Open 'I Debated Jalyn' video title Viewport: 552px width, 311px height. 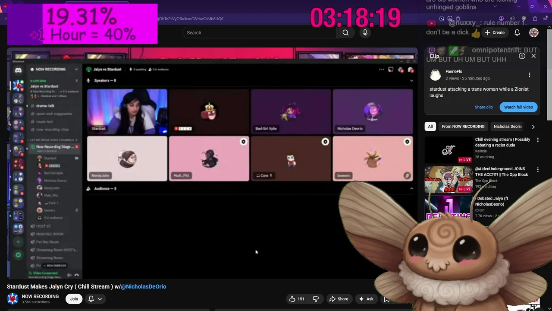[x=492, y=201]
